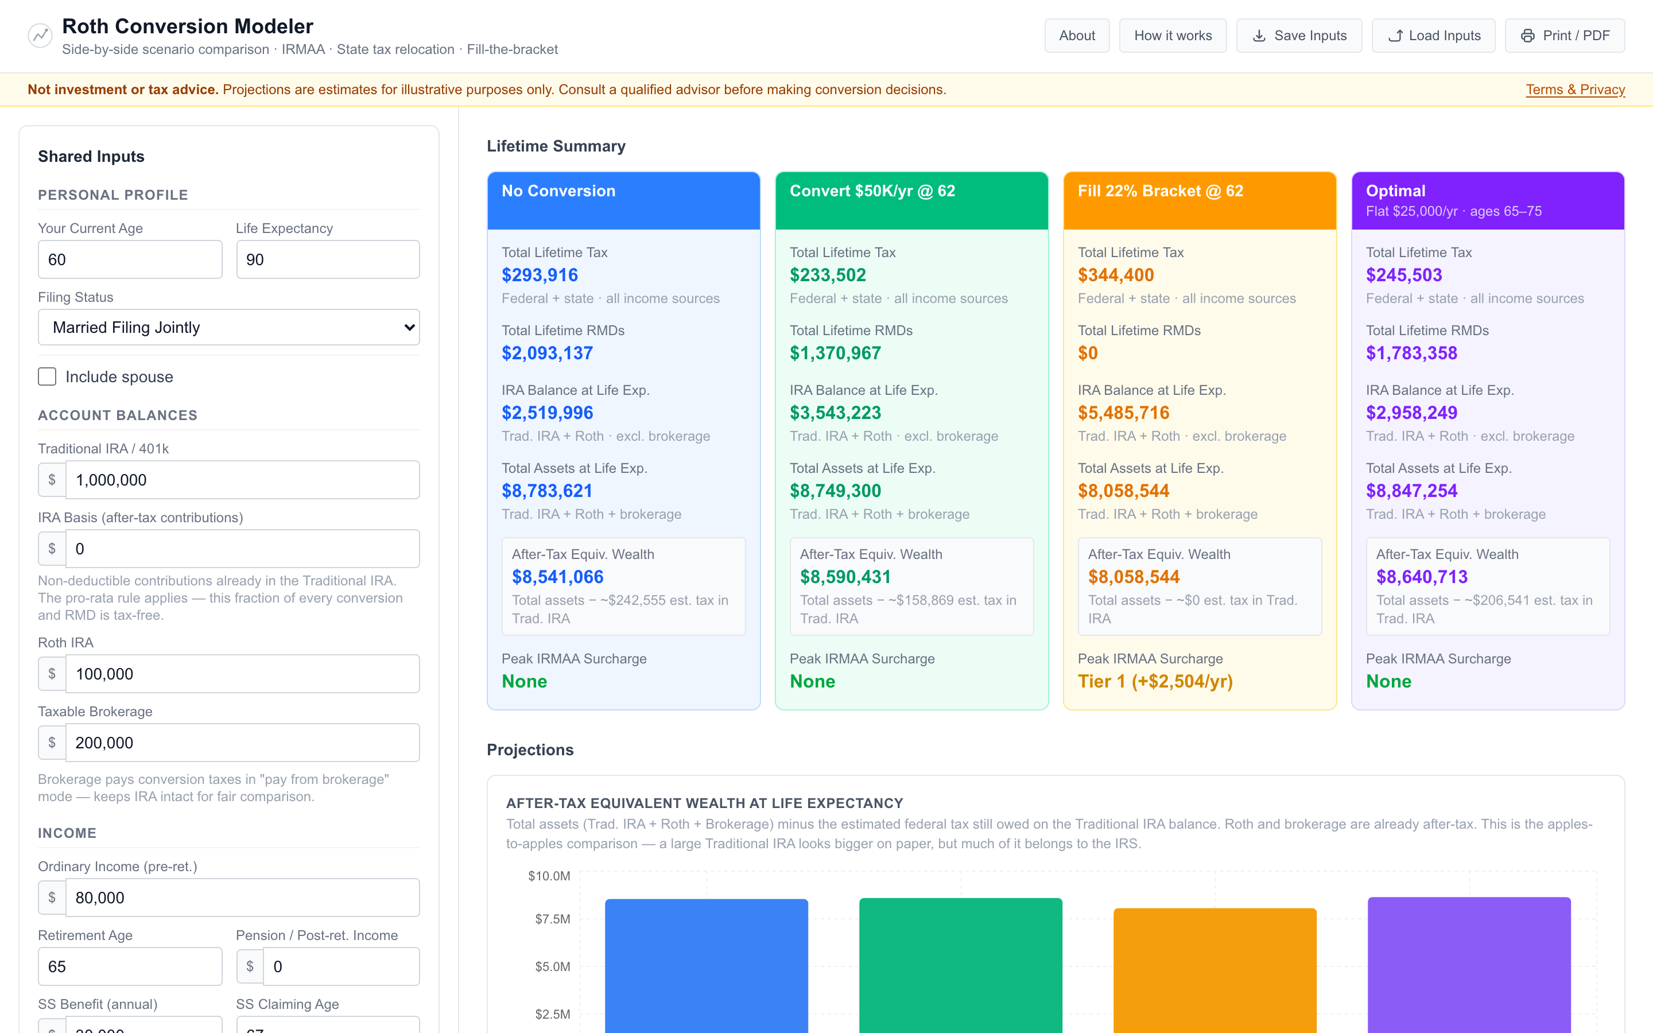Select the No Conversion scenario header
Screen dimensions: 1653x1033
[624, 201]
